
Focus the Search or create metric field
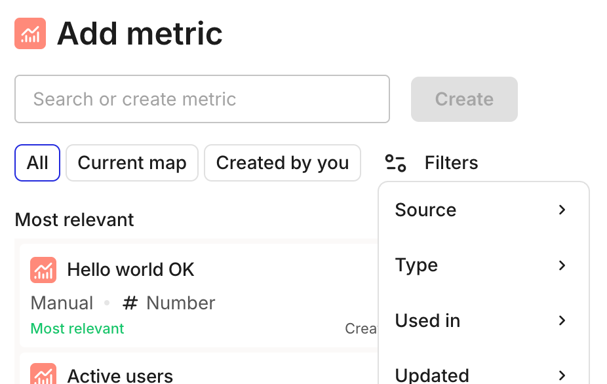pos(202,99)
